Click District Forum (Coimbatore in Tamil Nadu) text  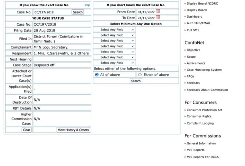(x=59, y=39)
